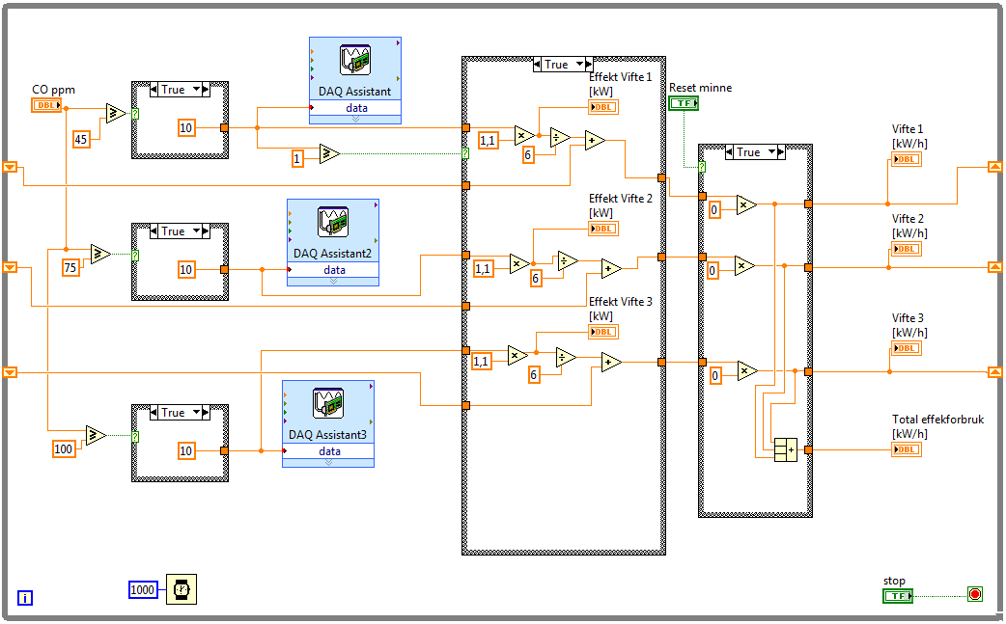Go to previous case in large center case
This screenshot has width=1006, height=624.
pos(537,64)
